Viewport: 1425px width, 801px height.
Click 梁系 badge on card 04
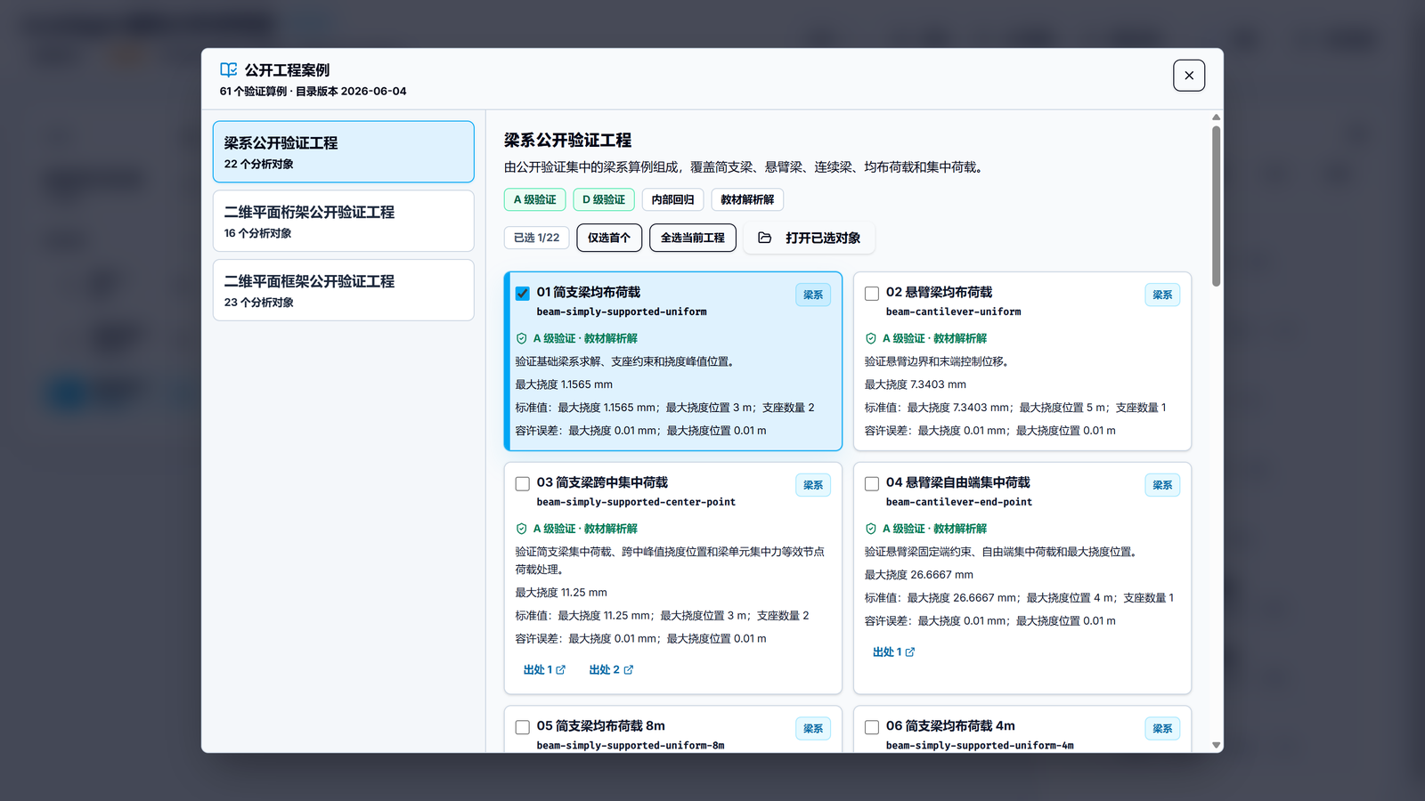pyautogui.click(x=1162, y=485)
